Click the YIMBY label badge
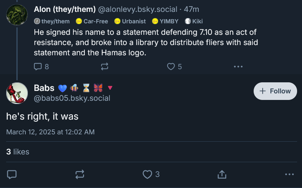The image size is (302, 188). coord(166,21)
